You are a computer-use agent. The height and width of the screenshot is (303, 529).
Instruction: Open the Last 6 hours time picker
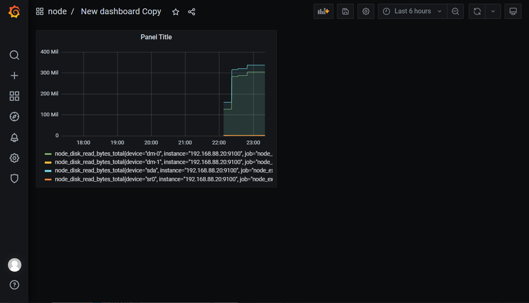[412, 11]
